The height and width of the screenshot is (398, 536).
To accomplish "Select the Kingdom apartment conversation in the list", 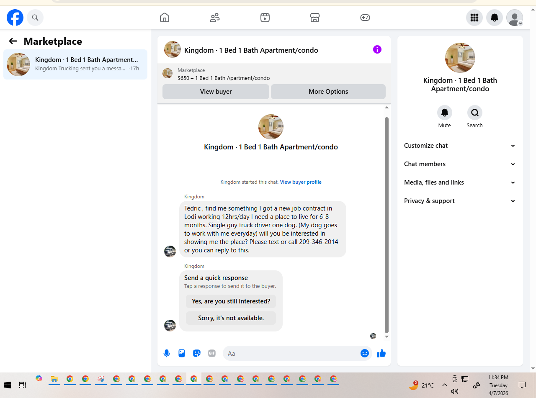I will tap(75, 64).
